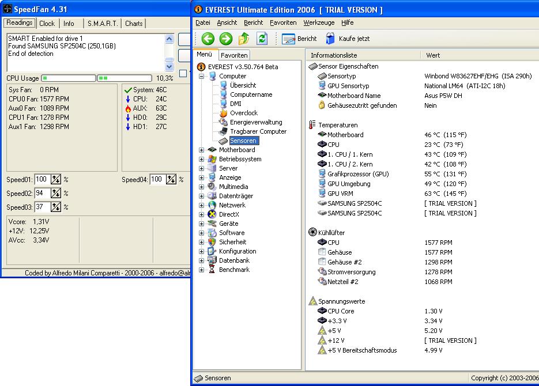The width and height of the screenshot is (539, 386).
Task: Refresh the EVEREST sensor page
Action: pos(262,39)
